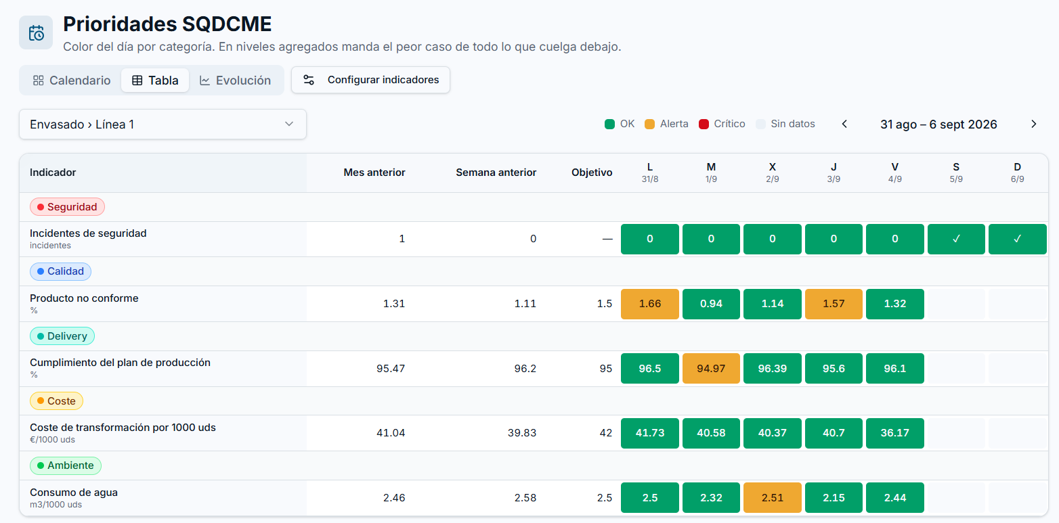Click the V 4/9 day header
This screenshot has width=1059, height=523.
point(895,173)
